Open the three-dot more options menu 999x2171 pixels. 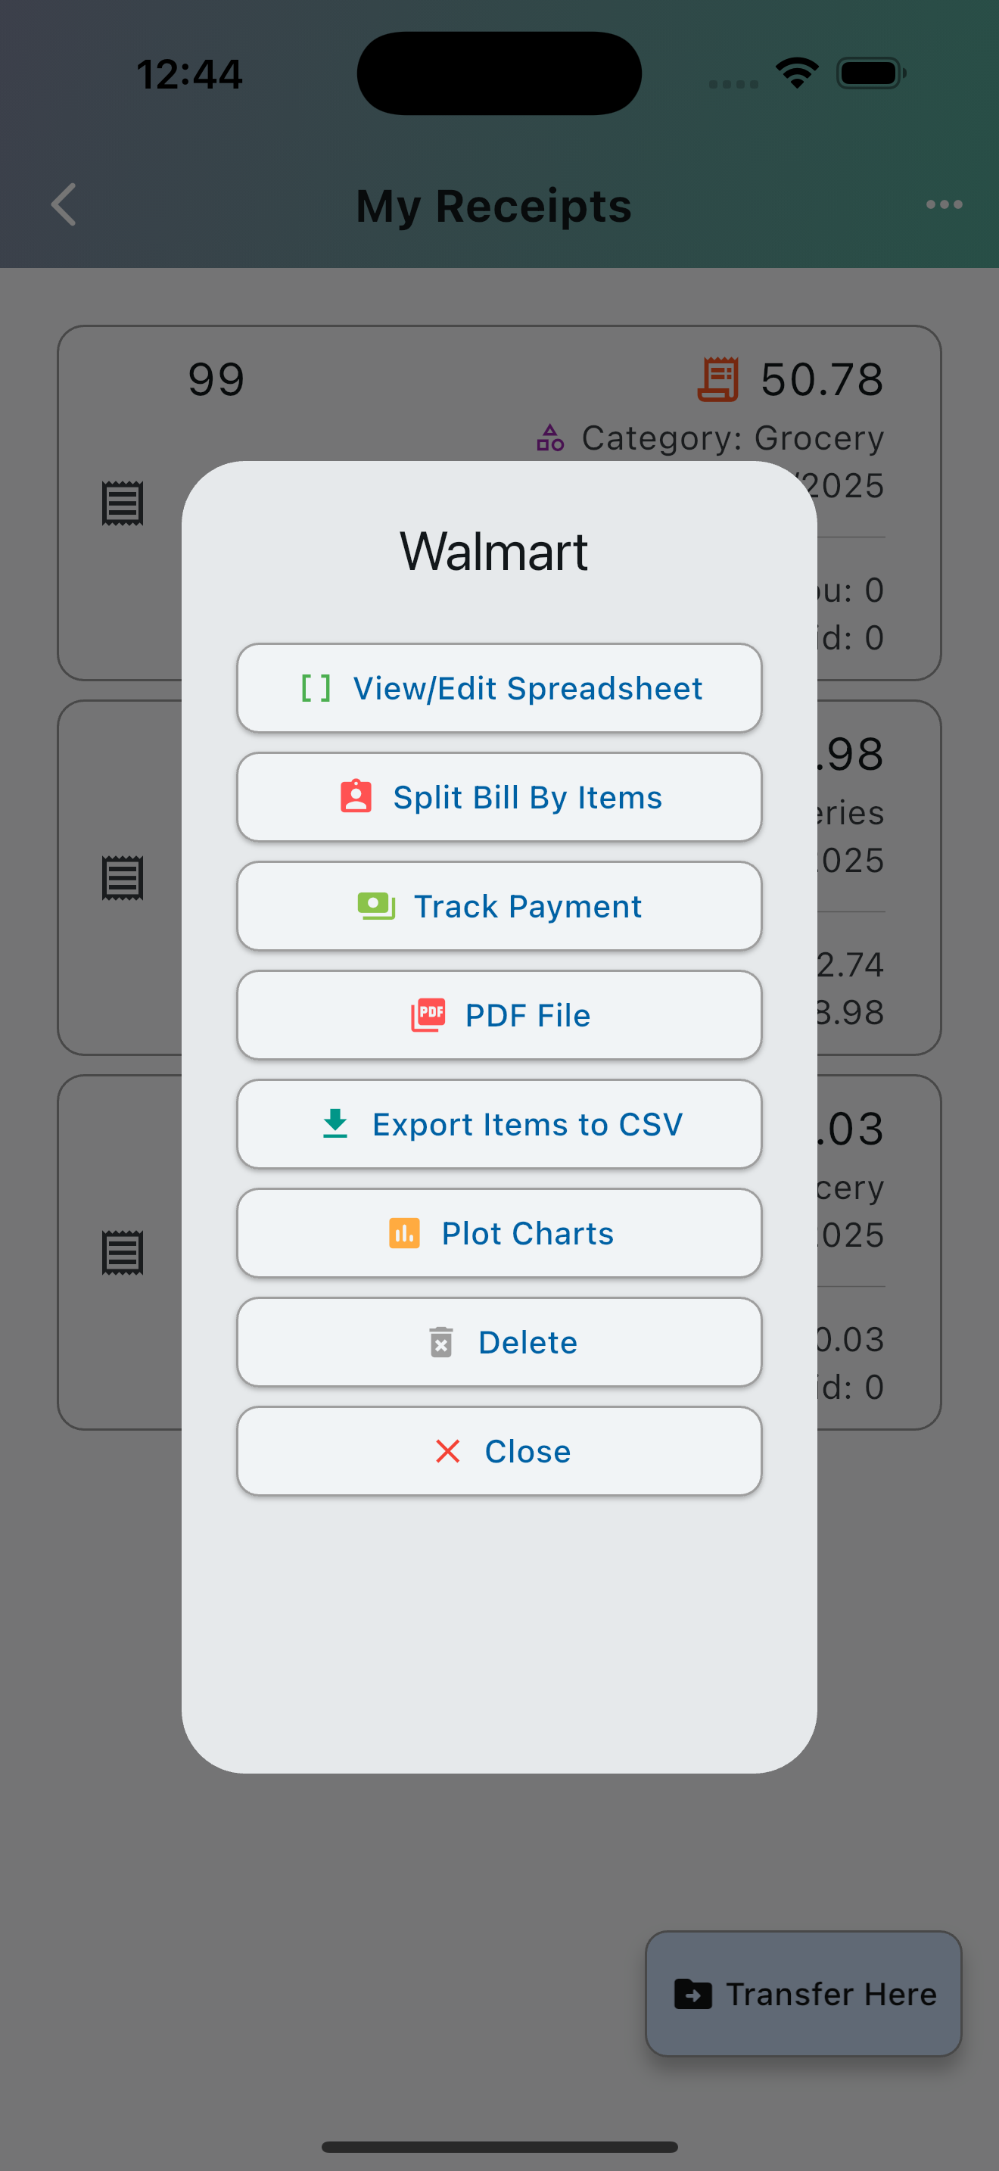click(944, 205)
